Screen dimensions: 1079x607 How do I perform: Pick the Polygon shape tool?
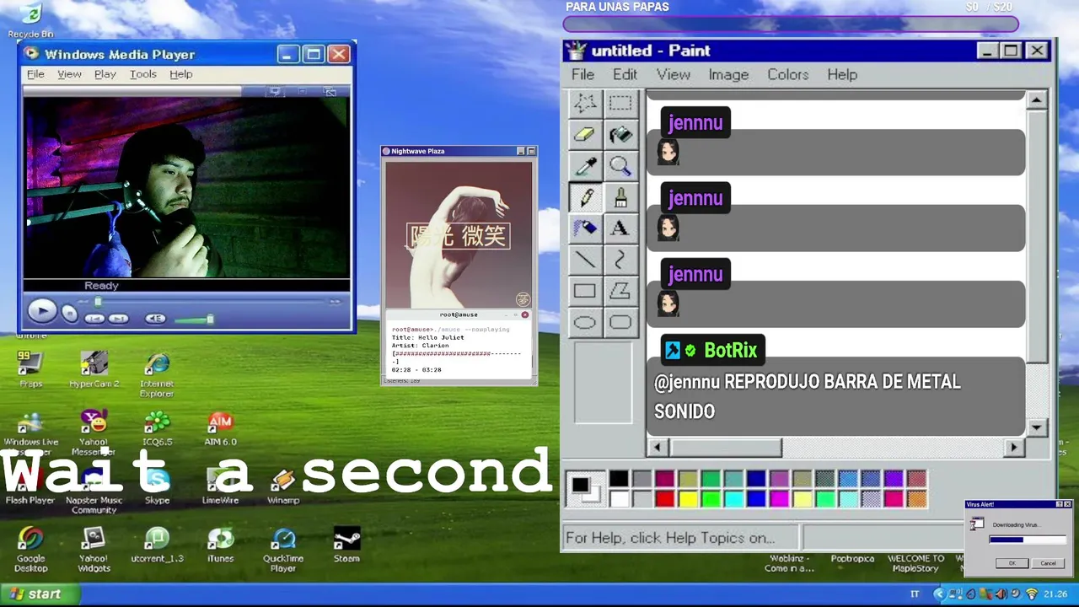pos(620,291)
